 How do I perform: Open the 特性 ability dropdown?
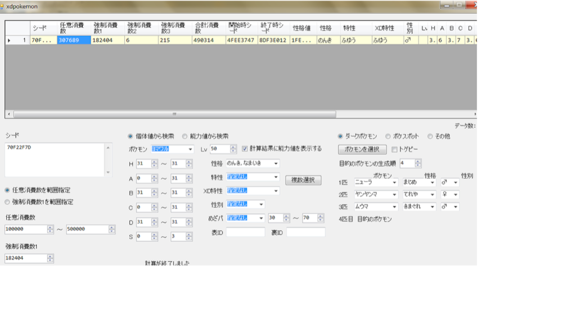[276, 177]
